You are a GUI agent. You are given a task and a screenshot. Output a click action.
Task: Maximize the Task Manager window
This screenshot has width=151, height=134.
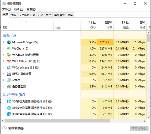pos(135,4)
